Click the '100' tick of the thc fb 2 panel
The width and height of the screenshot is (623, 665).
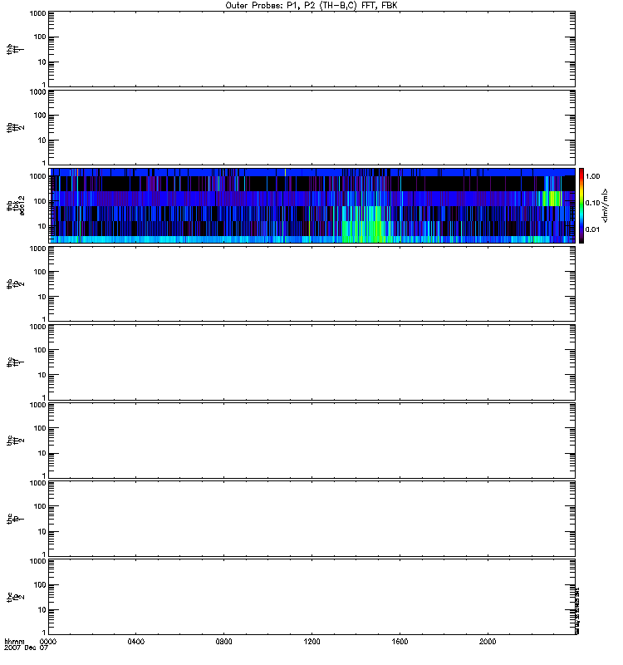[40, 585]
